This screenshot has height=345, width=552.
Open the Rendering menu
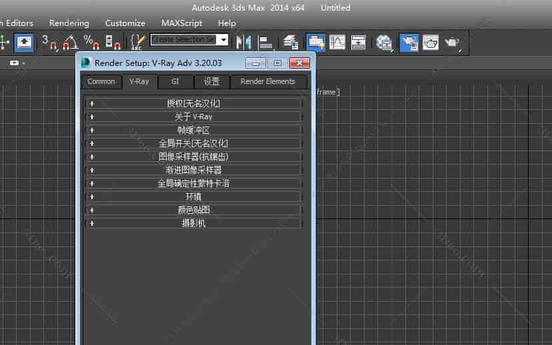coord(69,23)
